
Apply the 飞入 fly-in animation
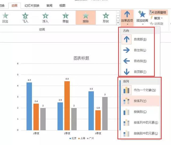click(x=25, y=18)
